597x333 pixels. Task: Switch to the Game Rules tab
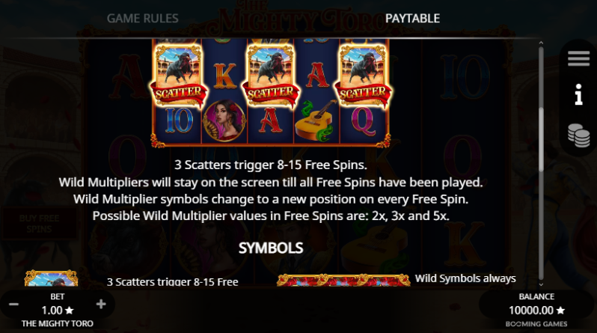[142, 18]
